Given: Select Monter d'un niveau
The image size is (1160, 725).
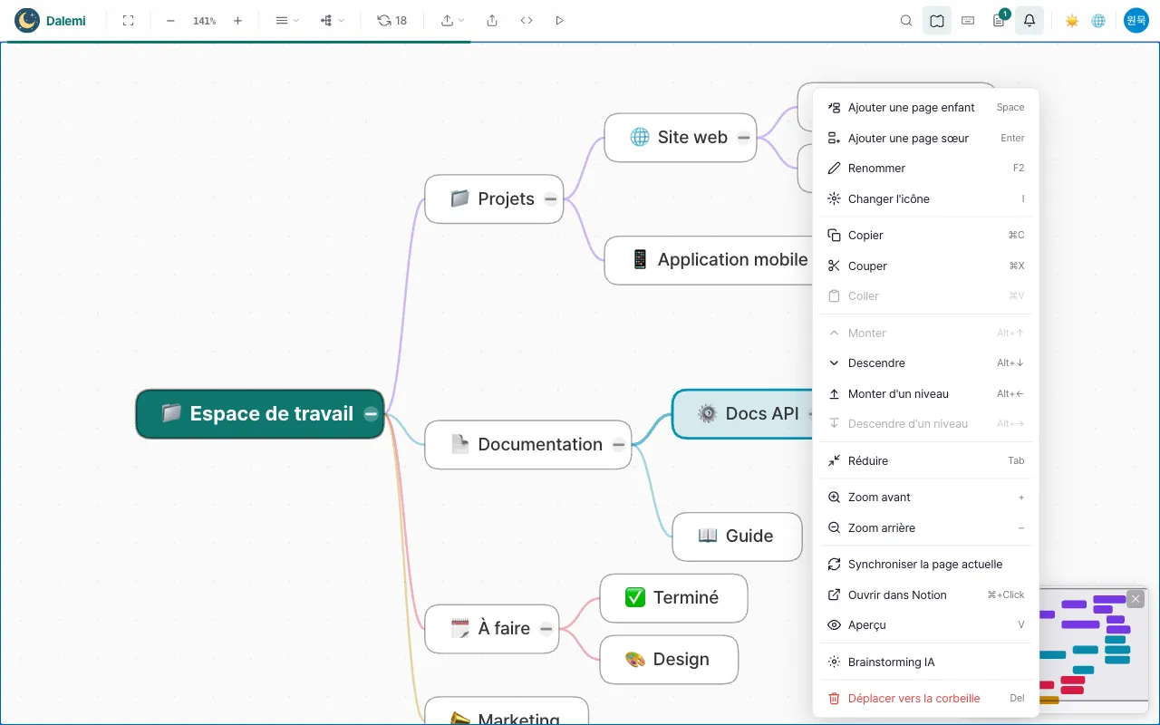Looking at the screenshot, I should (925, 394).
